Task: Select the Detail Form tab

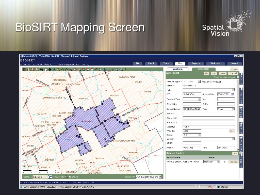Action: tap(203, 69)
